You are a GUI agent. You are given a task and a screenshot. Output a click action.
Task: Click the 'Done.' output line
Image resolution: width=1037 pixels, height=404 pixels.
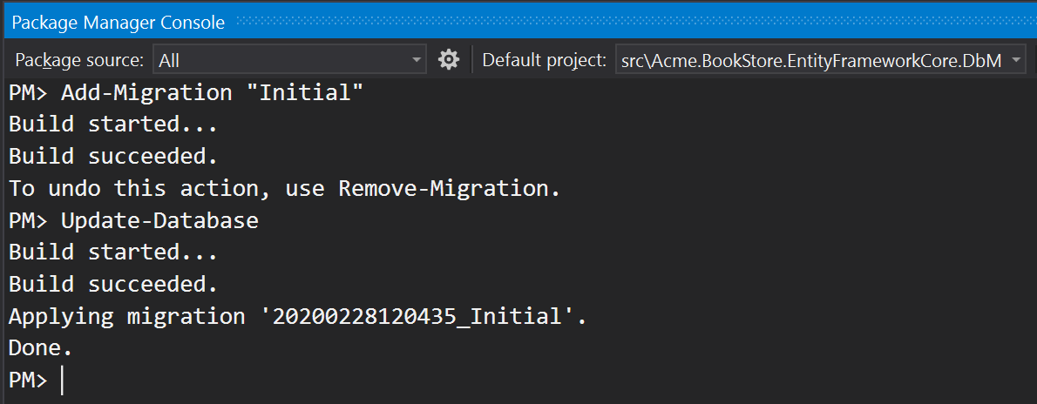click(40, 348)
